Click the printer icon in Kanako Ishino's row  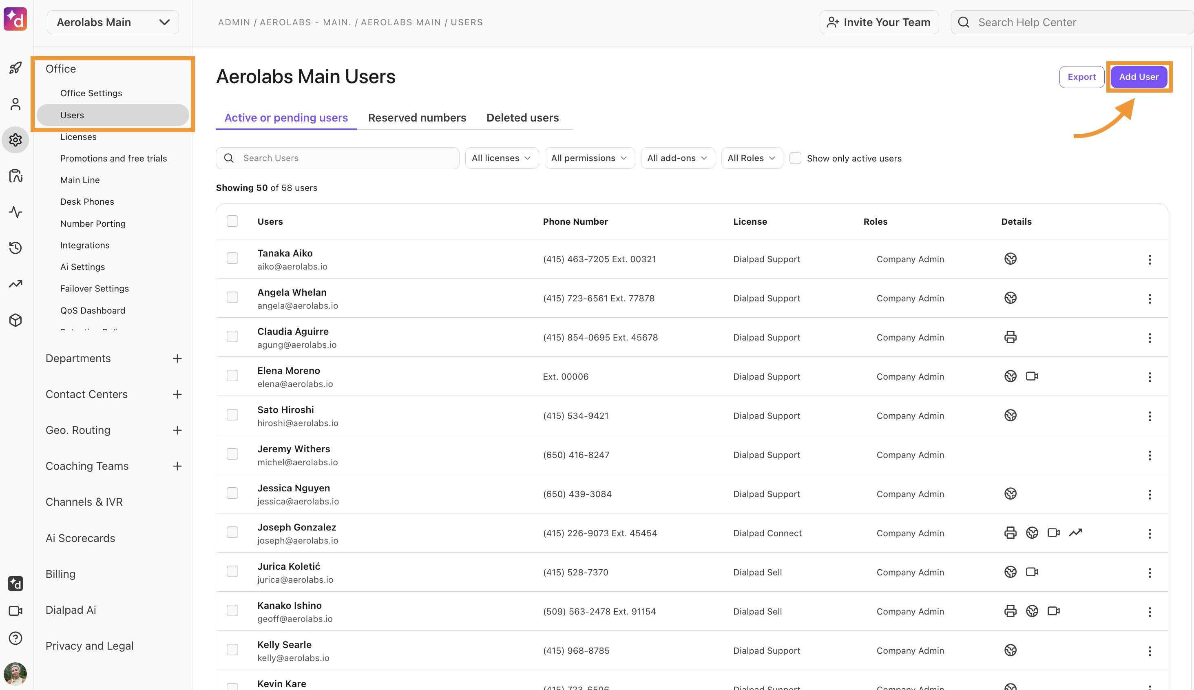1010,611
